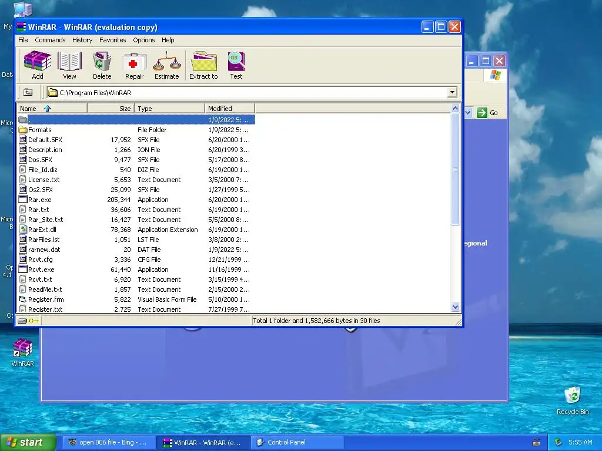The height and width of the screenshot is (451, 602).
Task: Select the parent folder '..' row
Action: (x=136, y=120)
